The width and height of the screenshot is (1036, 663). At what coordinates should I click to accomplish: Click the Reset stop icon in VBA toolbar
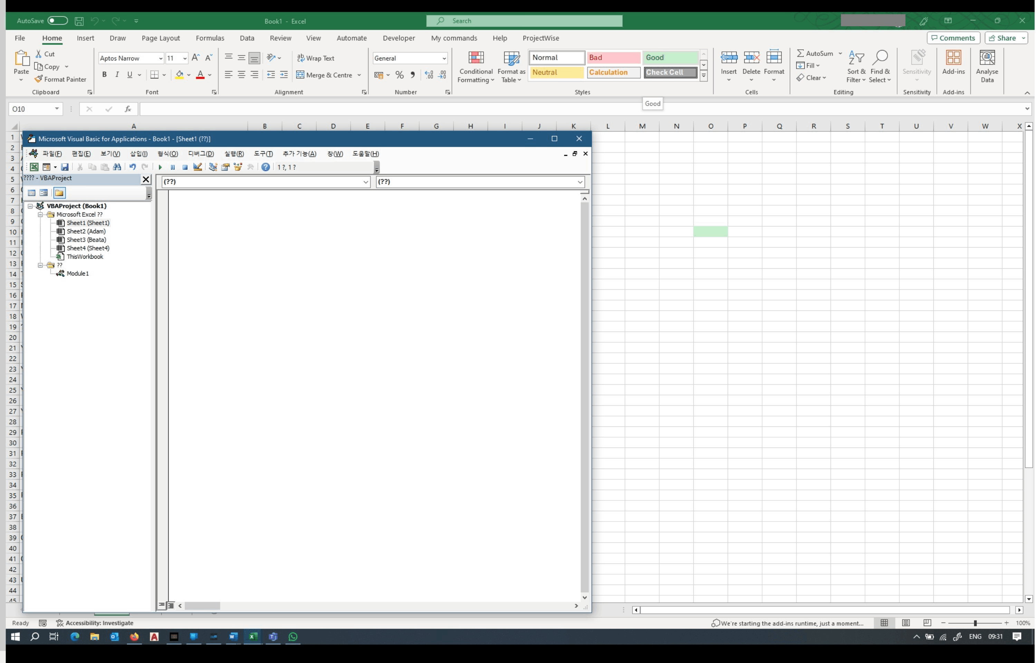tap(185, 167)
